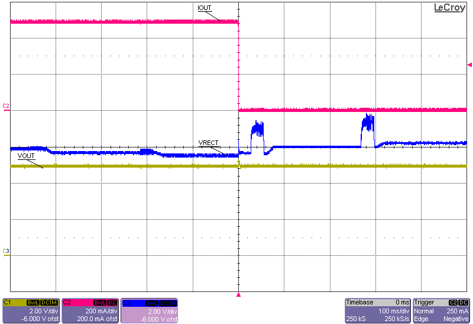Open the C3 channel descriptor box
This screenshot has width=473, height=324.
(150, 311)
